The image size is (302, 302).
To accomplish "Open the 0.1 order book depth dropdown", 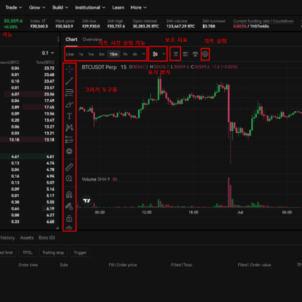I will [x=48, y=53].
